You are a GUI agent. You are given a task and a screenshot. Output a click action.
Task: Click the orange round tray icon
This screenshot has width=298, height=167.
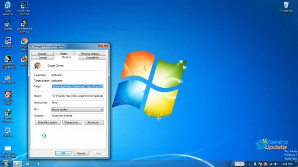click(265, 164)
